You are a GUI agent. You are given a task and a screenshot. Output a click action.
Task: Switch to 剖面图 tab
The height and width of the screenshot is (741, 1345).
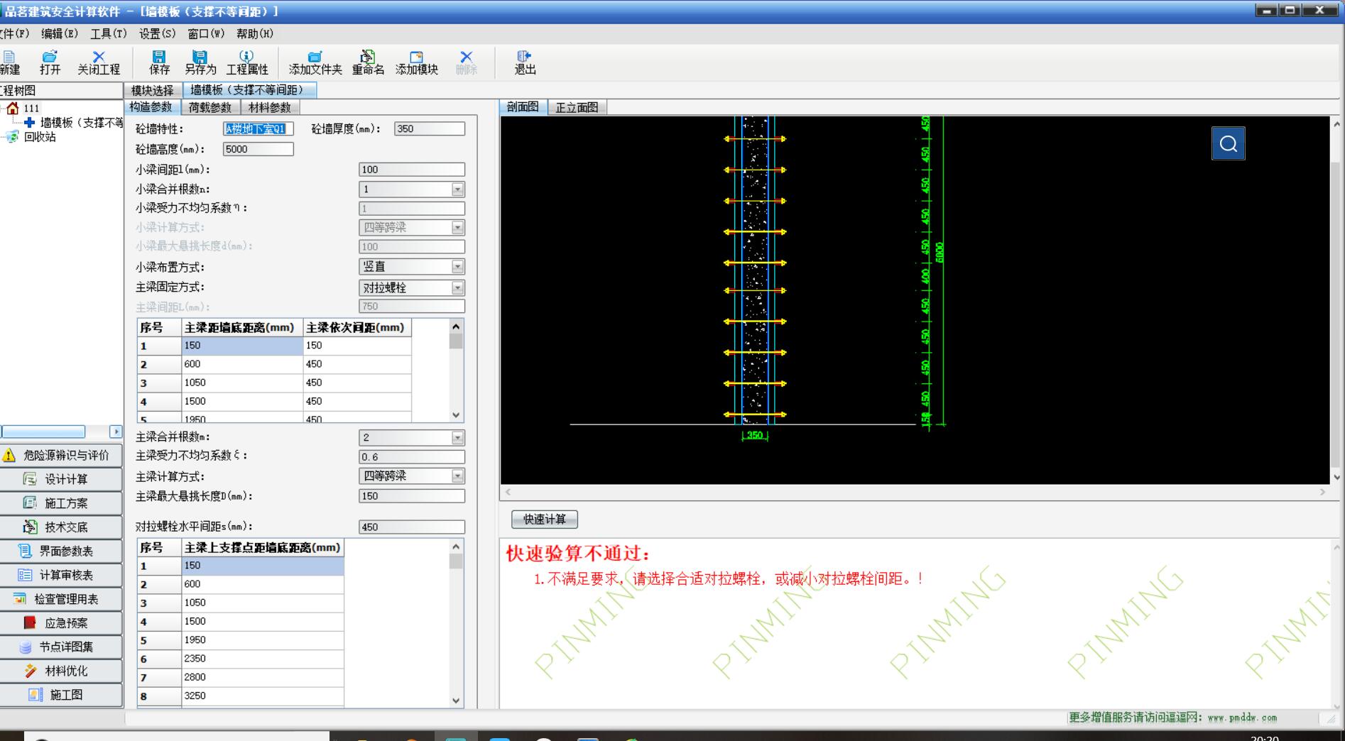point(523,107)
